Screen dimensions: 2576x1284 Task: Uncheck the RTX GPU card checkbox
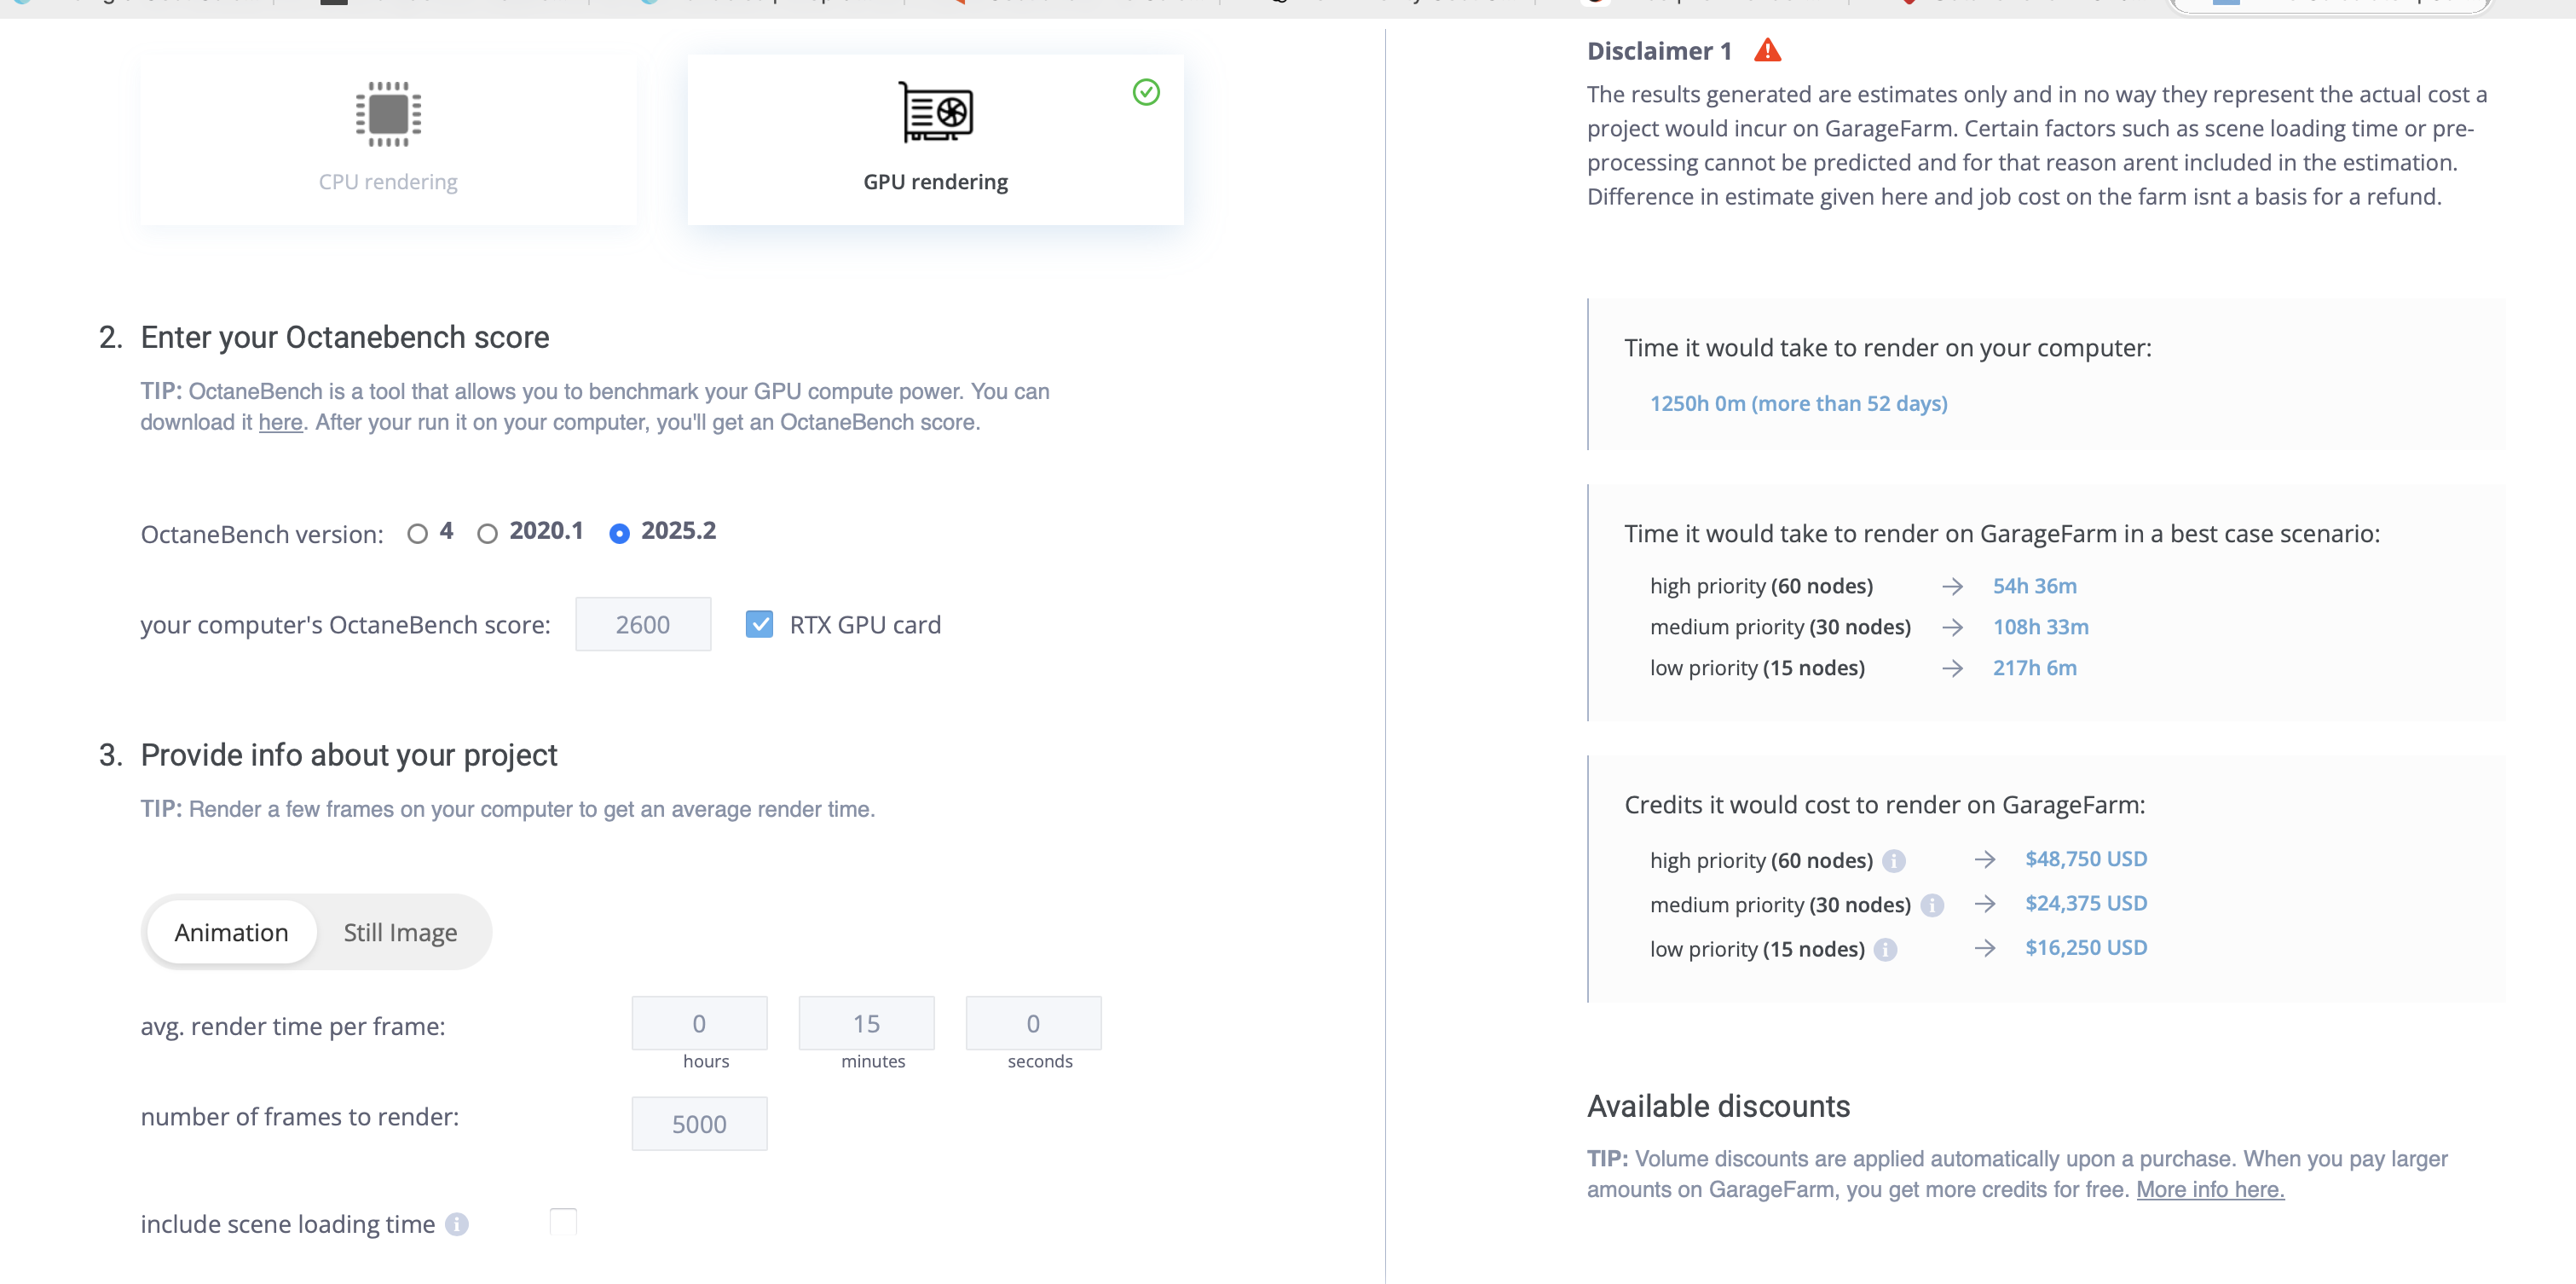(759, 624)
